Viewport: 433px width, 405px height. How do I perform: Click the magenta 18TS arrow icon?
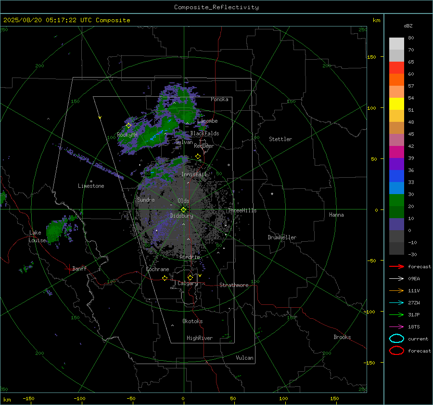coord(396,327)
